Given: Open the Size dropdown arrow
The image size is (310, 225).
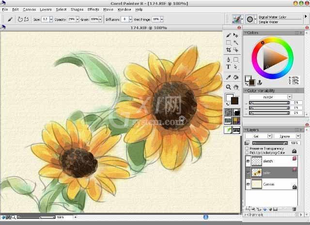Looking at the screenshot, I should pos(51,19).
